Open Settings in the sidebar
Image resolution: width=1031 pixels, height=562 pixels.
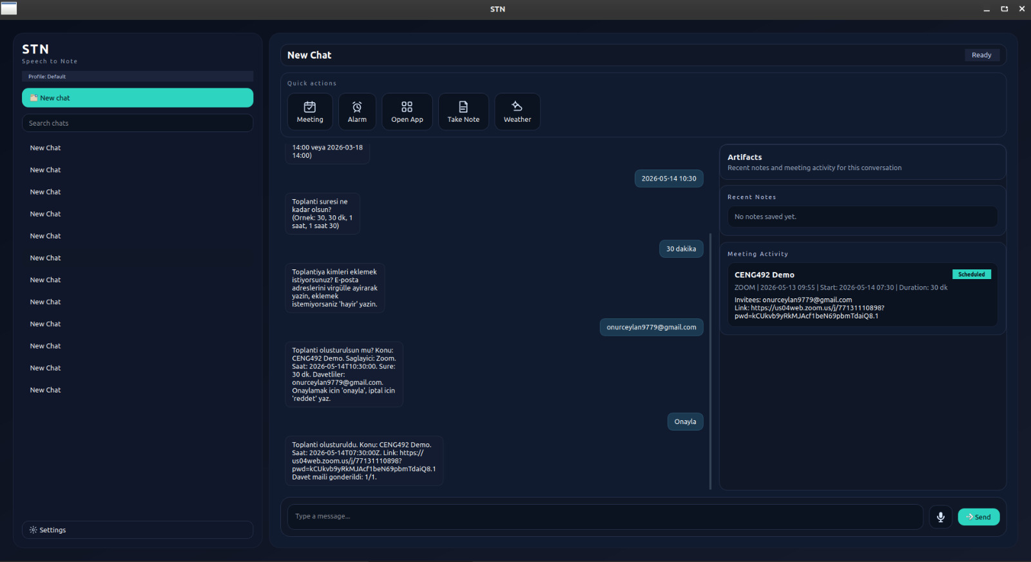(137, 530)
